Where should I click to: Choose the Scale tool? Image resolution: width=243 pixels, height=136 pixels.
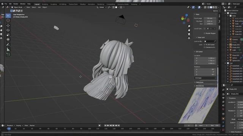click(8, 35)
